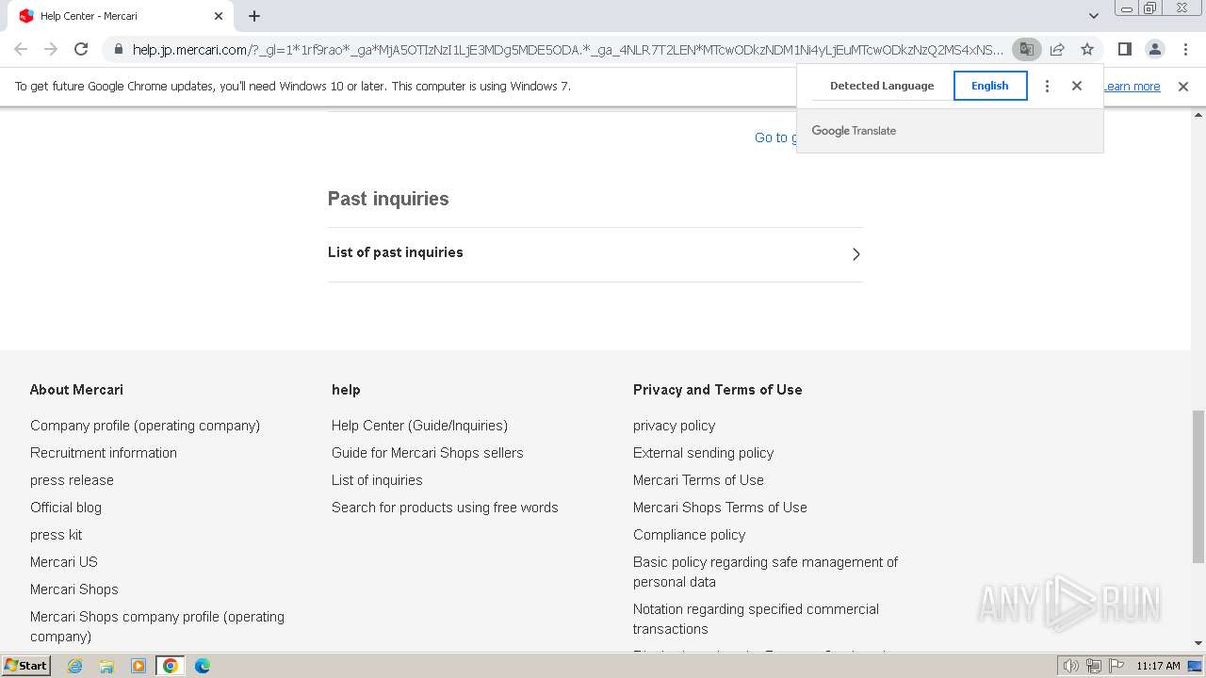
Task: Open Guide for Mercari Shops sellers
Action: (428, 453)
